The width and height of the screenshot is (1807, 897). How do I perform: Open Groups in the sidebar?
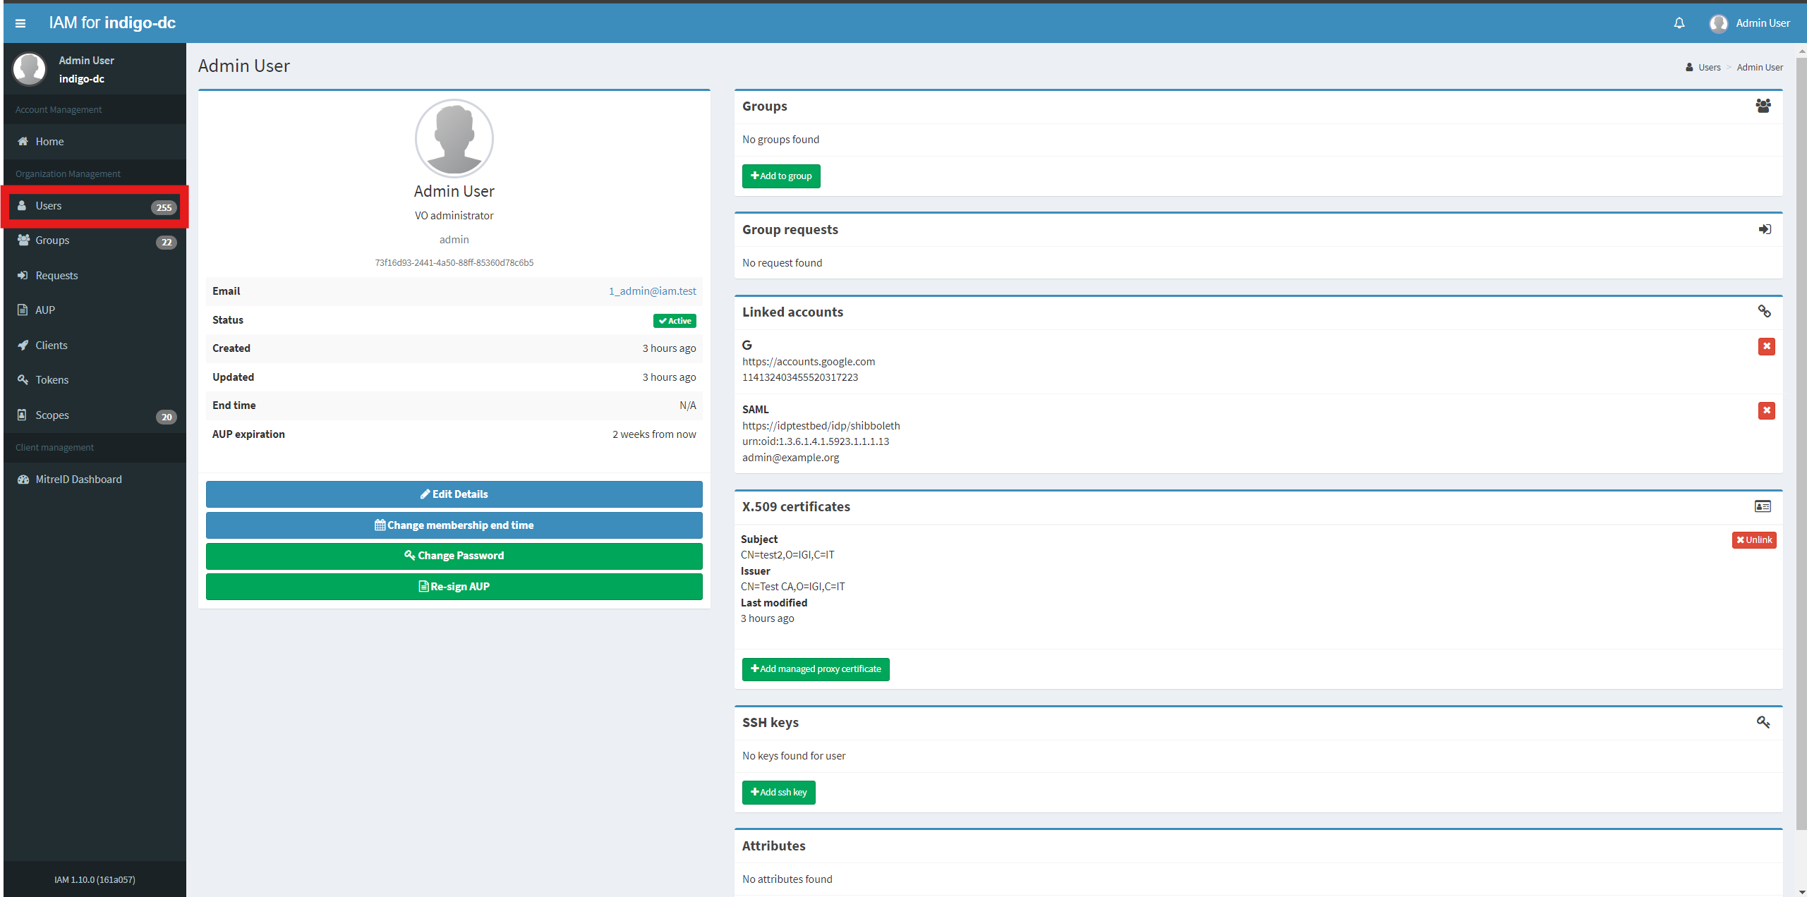click(52, 240)
